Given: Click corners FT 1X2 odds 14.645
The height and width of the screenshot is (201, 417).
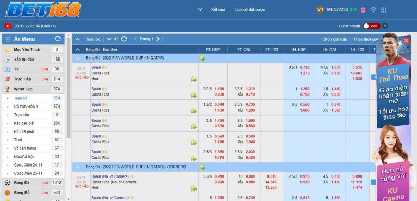Looking at the screenshot, I should click(271, 182).
